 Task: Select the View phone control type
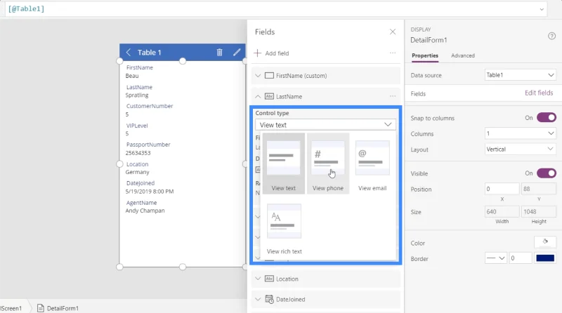point(328,164)
